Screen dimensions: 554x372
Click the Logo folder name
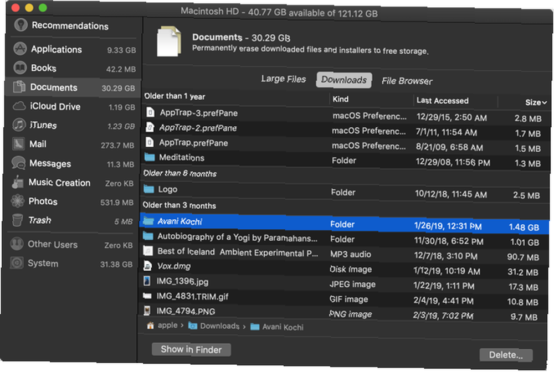[168, 189]
